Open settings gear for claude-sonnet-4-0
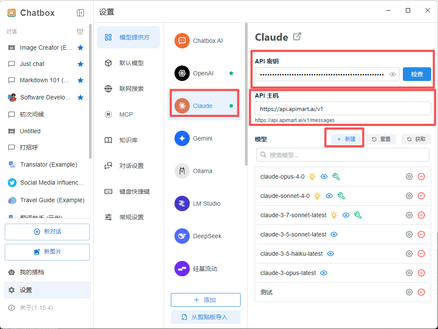The width and height of the screenshot is (438, 329). (x=409, y=196)
